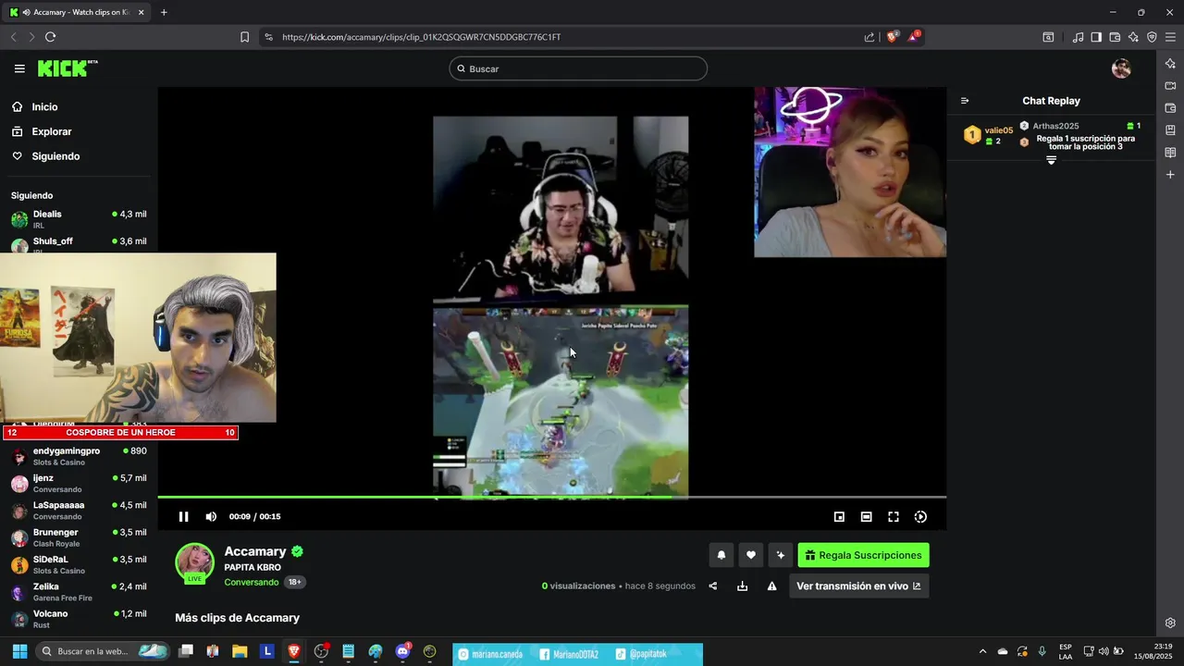Viewport: 1184px width, 666px height.
Task: Open Leo AI toolbar icon
Action: pyautogui.click(x=1133, y=37)
